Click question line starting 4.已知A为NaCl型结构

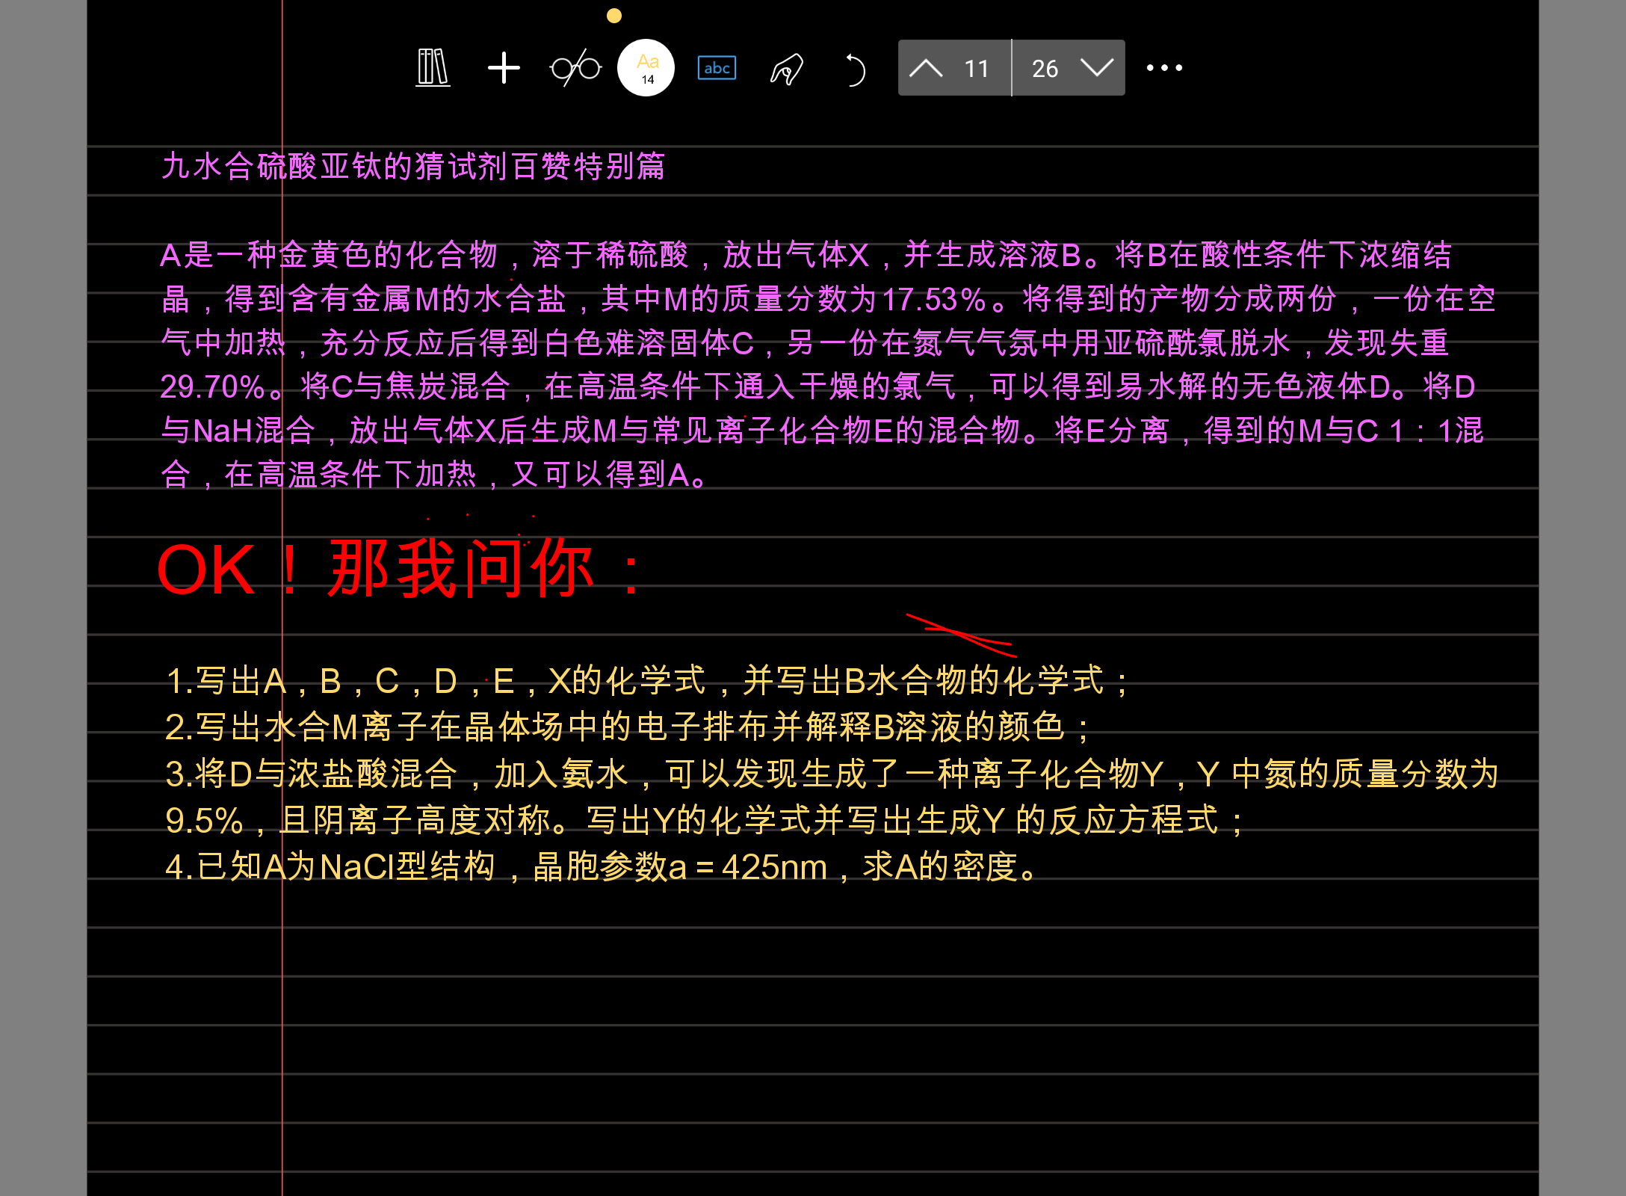coord(601,867)
